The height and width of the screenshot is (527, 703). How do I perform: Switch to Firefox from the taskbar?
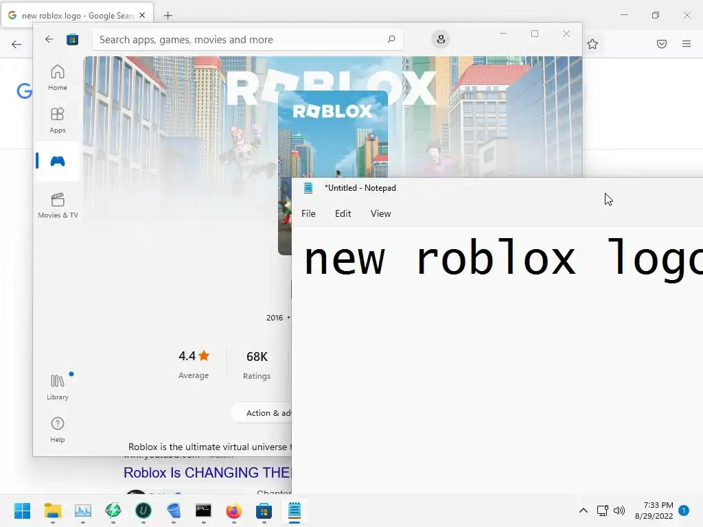233,511
